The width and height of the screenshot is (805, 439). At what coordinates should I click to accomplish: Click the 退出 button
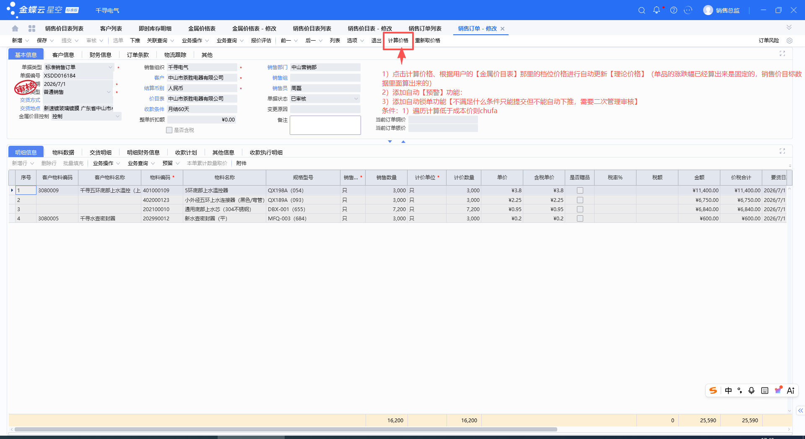[x=376, y=41]
